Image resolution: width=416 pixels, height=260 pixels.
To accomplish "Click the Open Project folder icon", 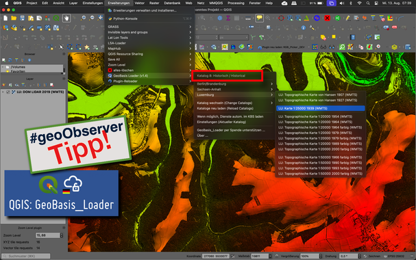I will coord(14,18).
